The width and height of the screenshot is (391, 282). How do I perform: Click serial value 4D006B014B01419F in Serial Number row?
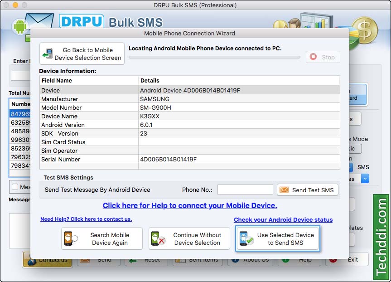coord(169,159)
